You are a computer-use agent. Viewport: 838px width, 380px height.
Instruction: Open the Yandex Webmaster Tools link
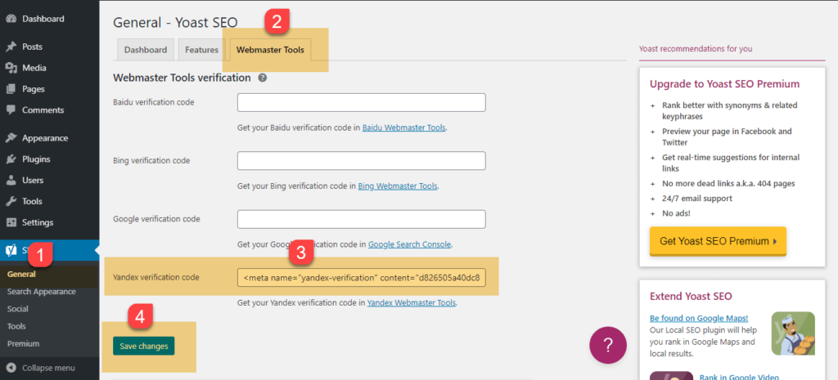click(412, 302)
